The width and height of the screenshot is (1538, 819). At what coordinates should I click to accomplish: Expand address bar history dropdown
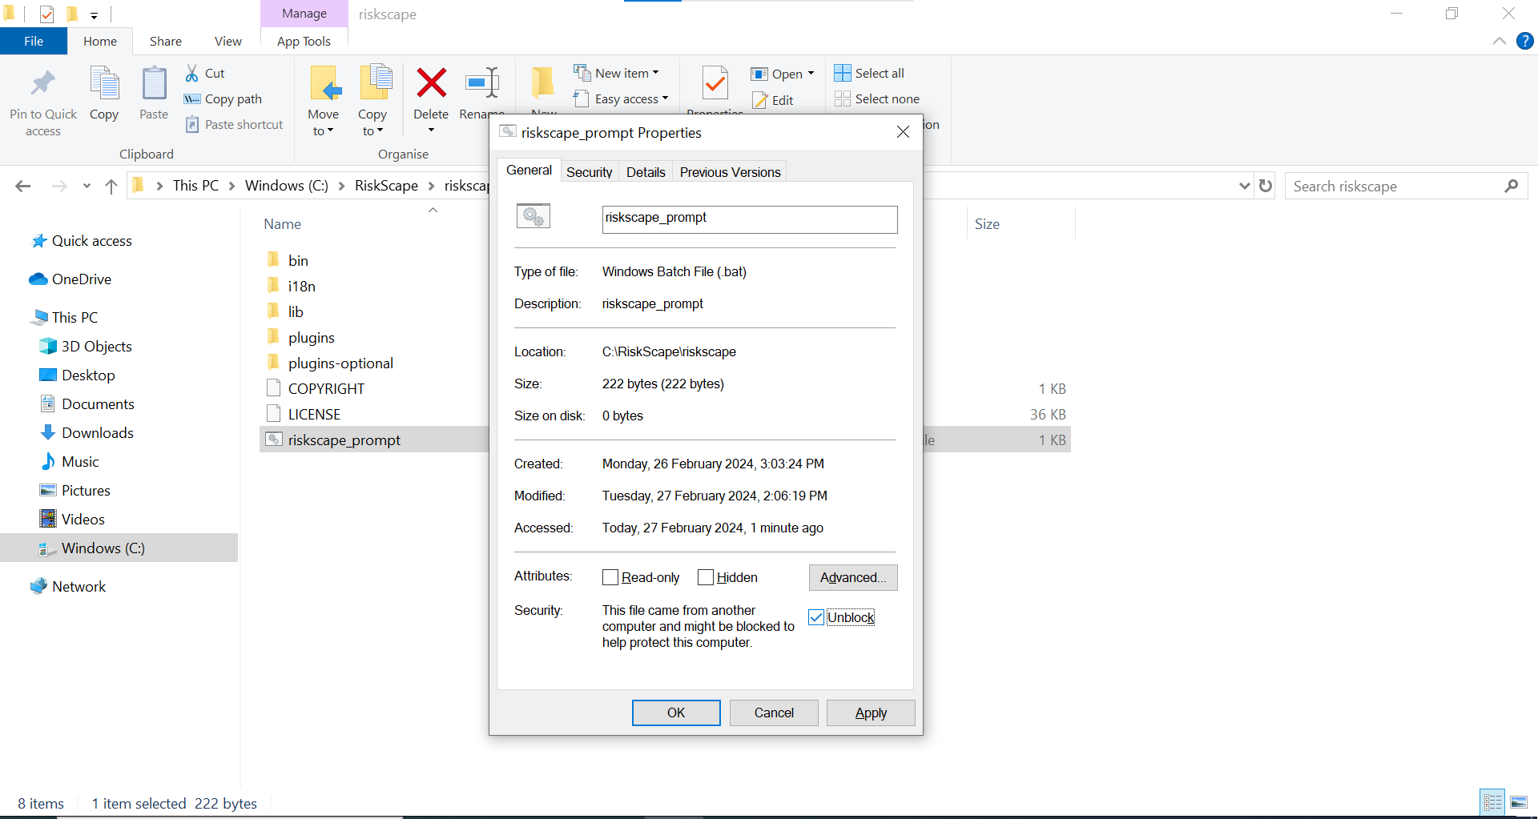coord(1244,186)
